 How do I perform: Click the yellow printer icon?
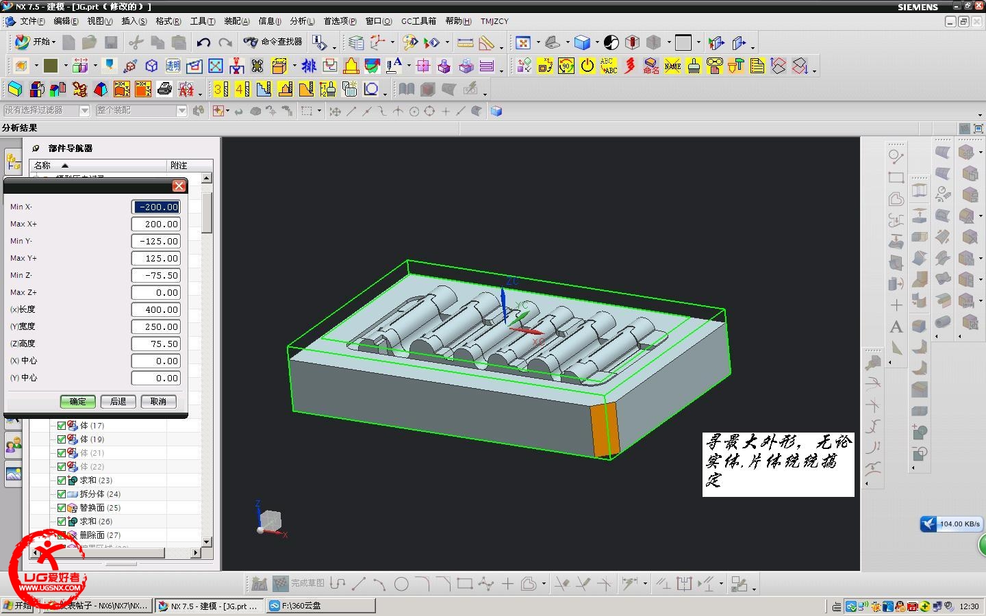coord(164,89)
